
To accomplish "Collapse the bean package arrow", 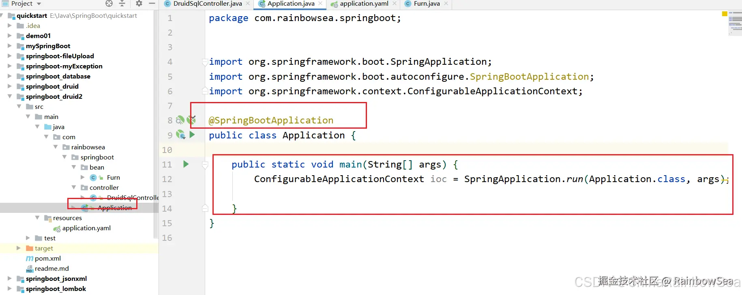I will coord(74,167).
